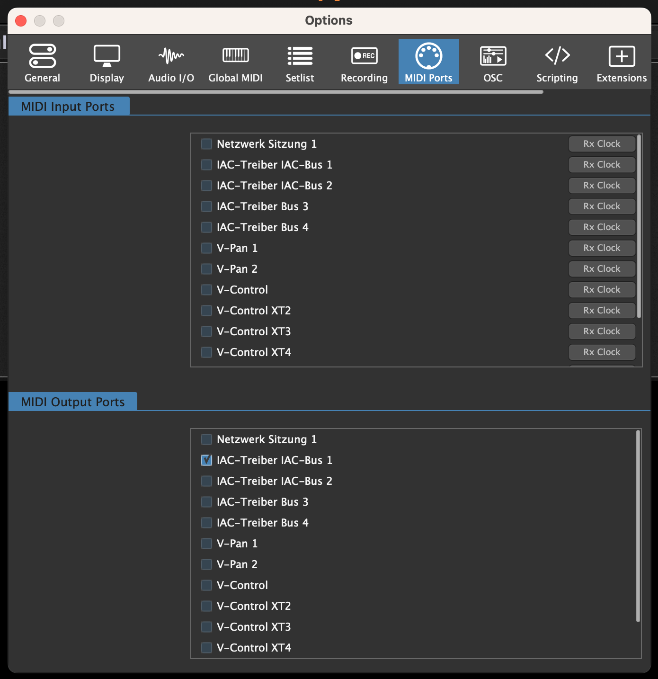Screen dimensions: 658x679
Task: Enable V-Control input port checkbox
Action: click(x=206, y=290)
